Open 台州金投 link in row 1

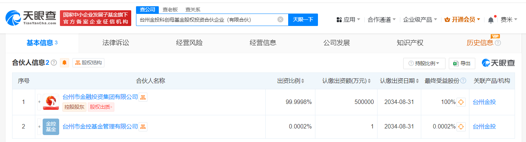pos(484,102)
